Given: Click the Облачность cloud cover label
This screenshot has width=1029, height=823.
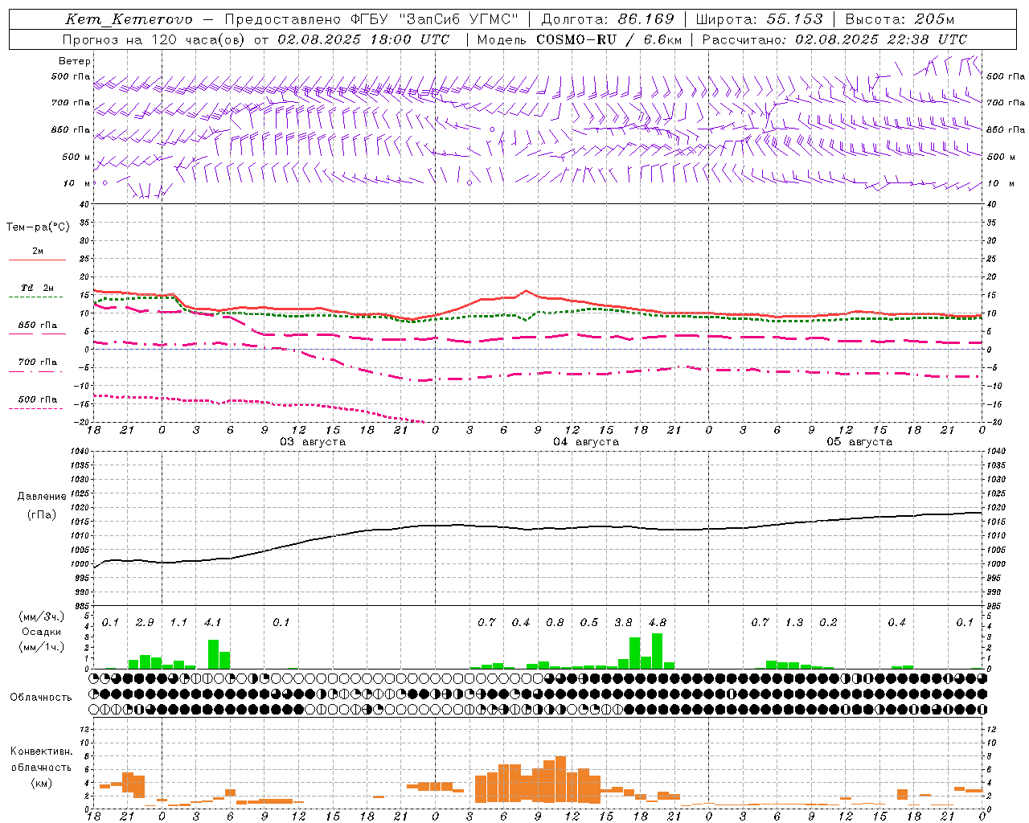Looking at the screenshot, I should (x=41, y=698).
